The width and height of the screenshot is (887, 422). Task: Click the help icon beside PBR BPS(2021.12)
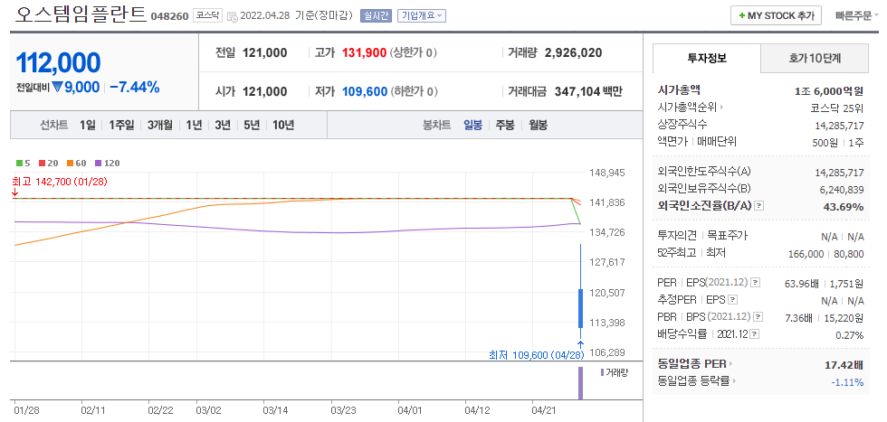758,317
